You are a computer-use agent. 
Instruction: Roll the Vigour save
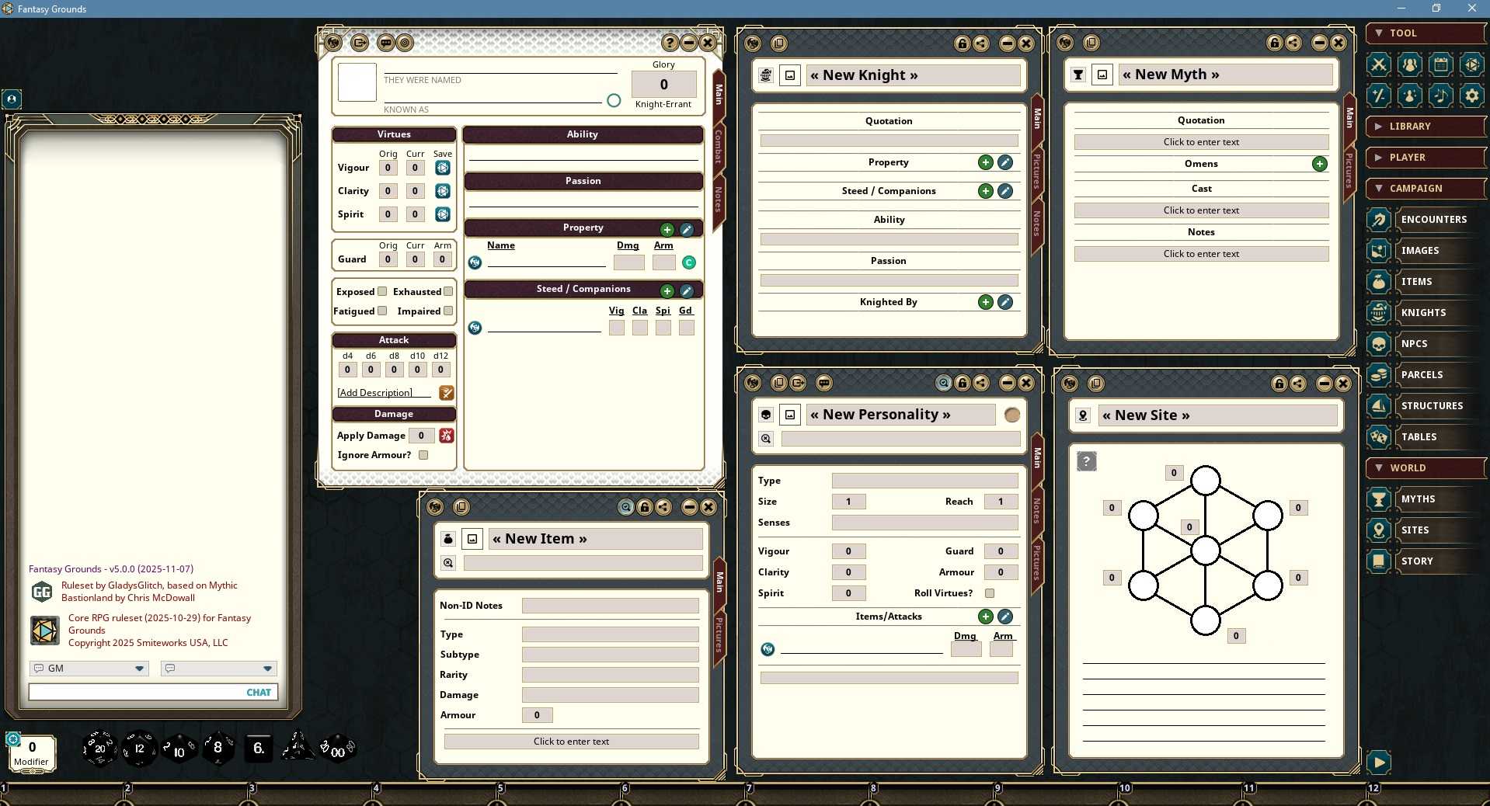pyautogui.click(x=443, y=168)
